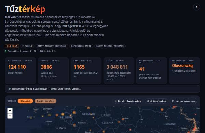Viewport: 205px width, 133px height.
Task: Open the Európa 3816 stat card
Action: click(x=53, y=71)
